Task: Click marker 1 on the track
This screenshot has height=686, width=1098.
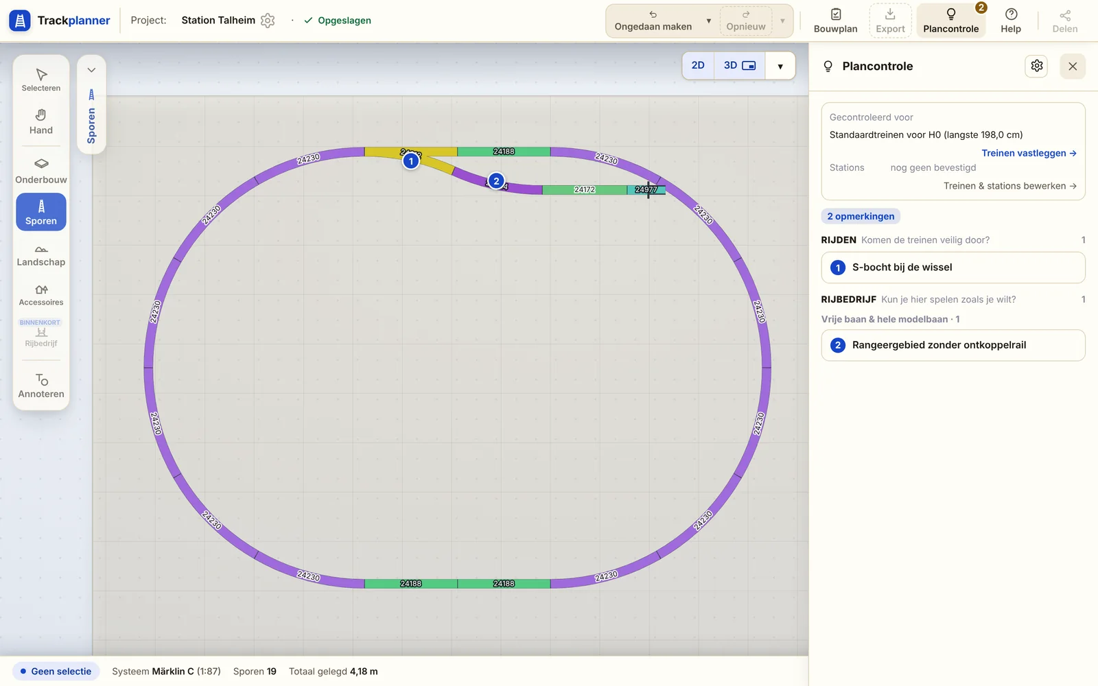Action: point(411,161)
